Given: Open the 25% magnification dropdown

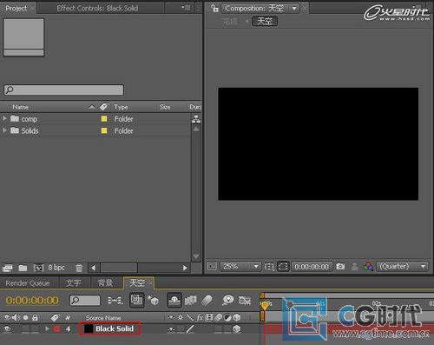Looking at the screenshot, I should coord(240,266).
